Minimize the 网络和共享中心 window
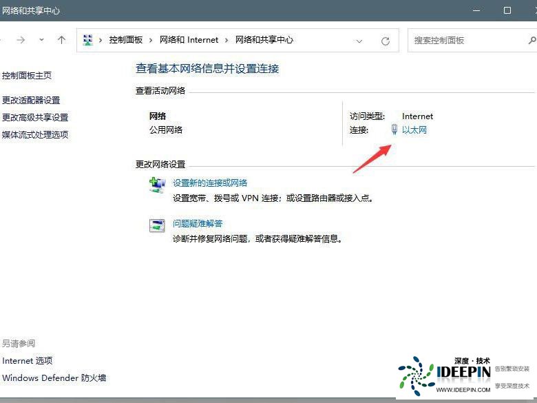Screen dimensions: 537x403 (x=476, y=10)
